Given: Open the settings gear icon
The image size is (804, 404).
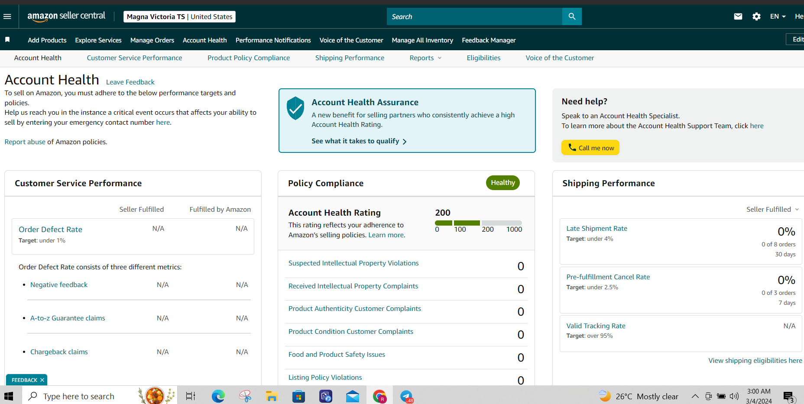Looking at the screenshot, I should point(756,16).
